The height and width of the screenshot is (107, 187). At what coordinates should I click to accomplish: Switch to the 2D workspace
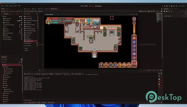tap(82, 6)
